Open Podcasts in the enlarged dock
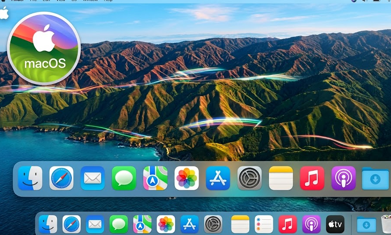Screen dimensions: 391x235 343,178
